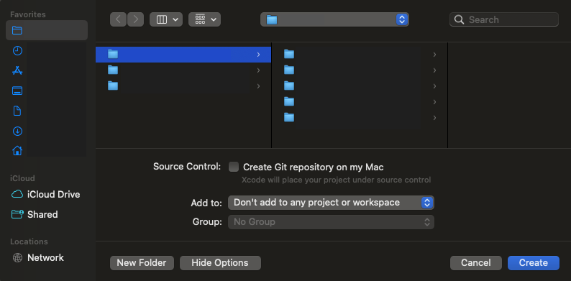Image resolution: width=571 pixels, height=281 pixels.
Task: Open the column view mode dropdown
Action: coord(166,19)
